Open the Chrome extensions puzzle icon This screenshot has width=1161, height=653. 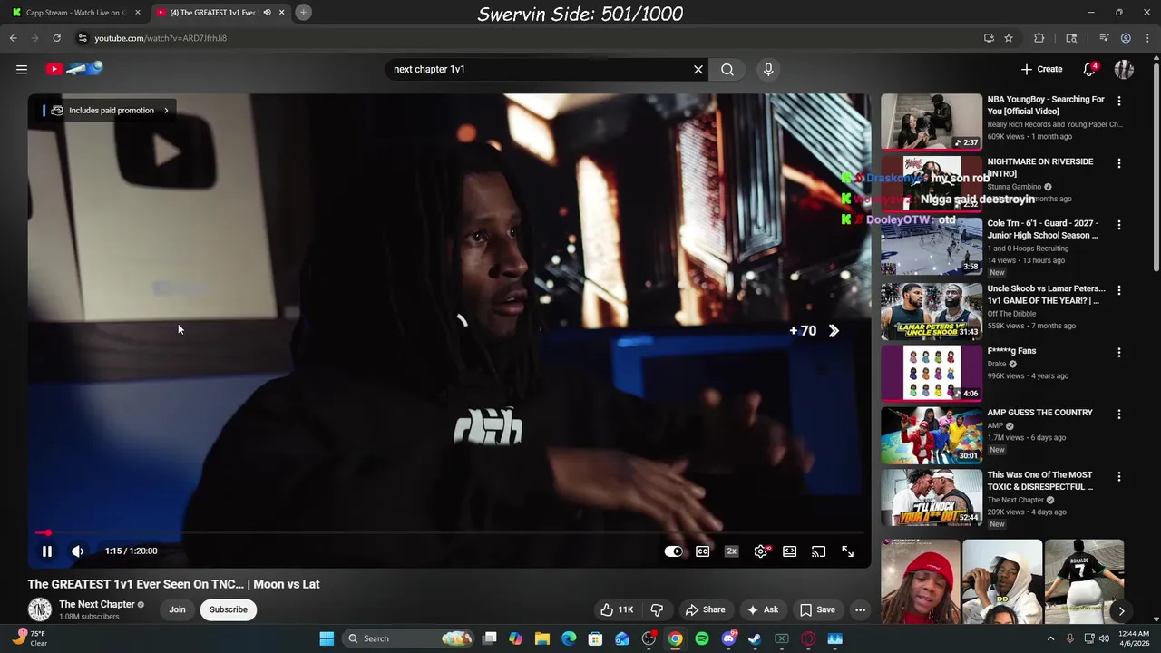1039,38
